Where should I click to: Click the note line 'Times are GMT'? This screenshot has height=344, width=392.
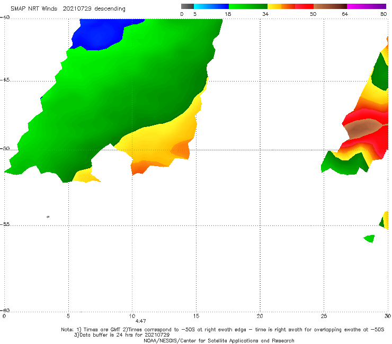pos(103,330)
